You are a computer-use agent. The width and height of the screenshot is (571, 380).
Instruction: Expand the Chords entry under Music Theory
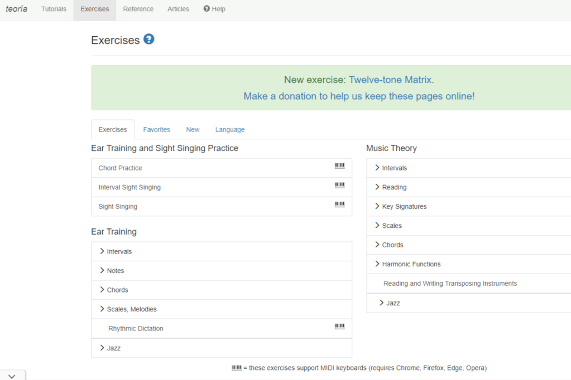pos(392,245)
